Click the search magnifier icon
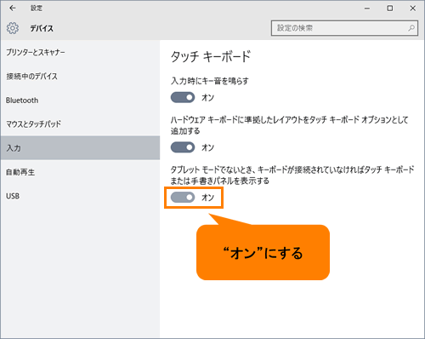This screenshot has width=425, height=339. (x=411, y=28)
